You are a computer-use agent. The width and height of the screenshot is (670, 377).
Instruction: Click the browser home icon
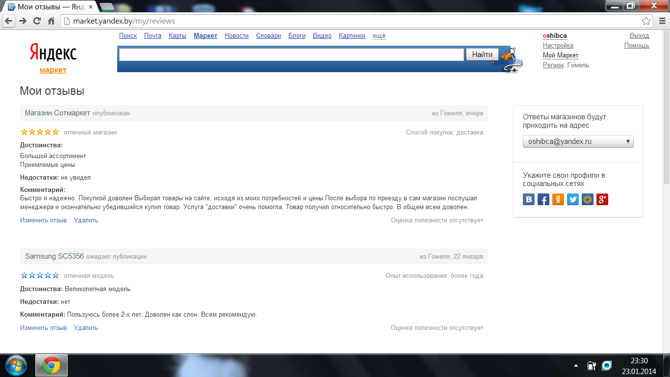[x=51, y=21]
